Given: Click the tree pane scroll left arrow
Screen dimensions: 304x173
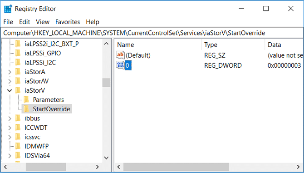Looking at the screenshot, I should click(5, 167).
